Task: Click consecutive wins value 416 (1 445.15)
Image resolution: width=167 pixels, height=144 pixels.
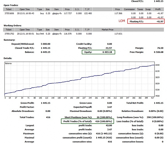Action: point(104,134)
